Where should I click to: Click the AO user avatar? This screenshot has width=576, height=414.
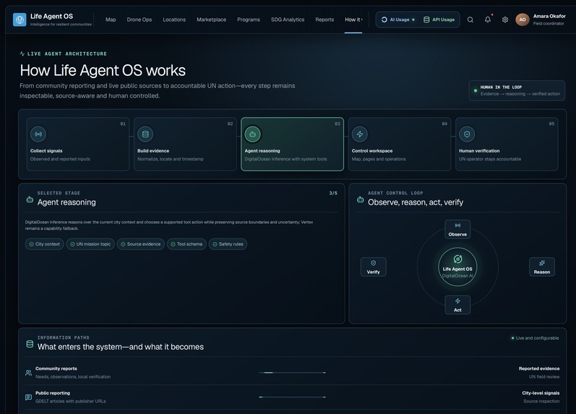pyautogui.click(x=523, y=20)
